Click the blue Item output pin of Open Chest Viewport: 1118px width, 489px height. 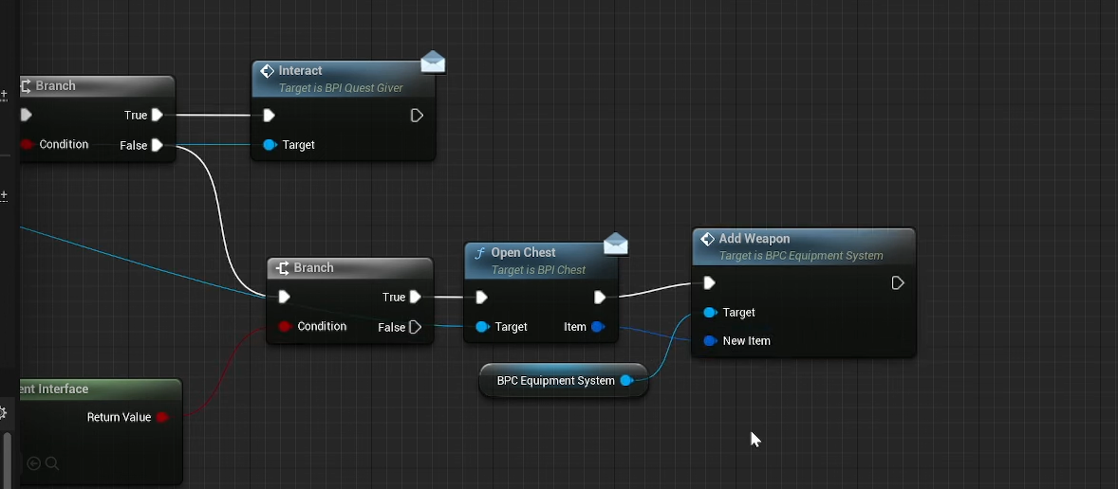click(x=598, y=328)
